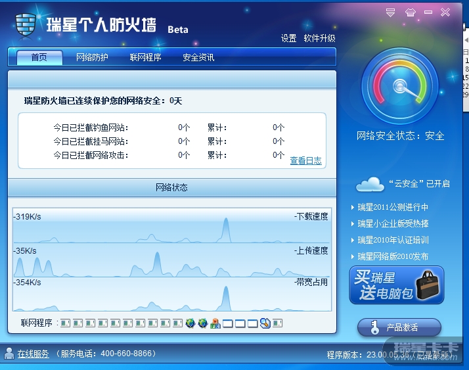Click the last terminal icon after the magnifier

[x=278, y=323]
